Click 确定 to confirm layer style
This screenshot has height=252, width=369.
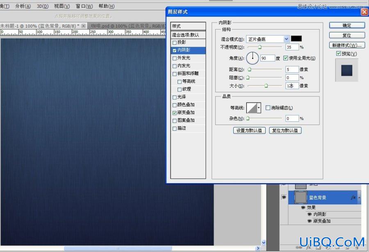[x=347, y=25]
